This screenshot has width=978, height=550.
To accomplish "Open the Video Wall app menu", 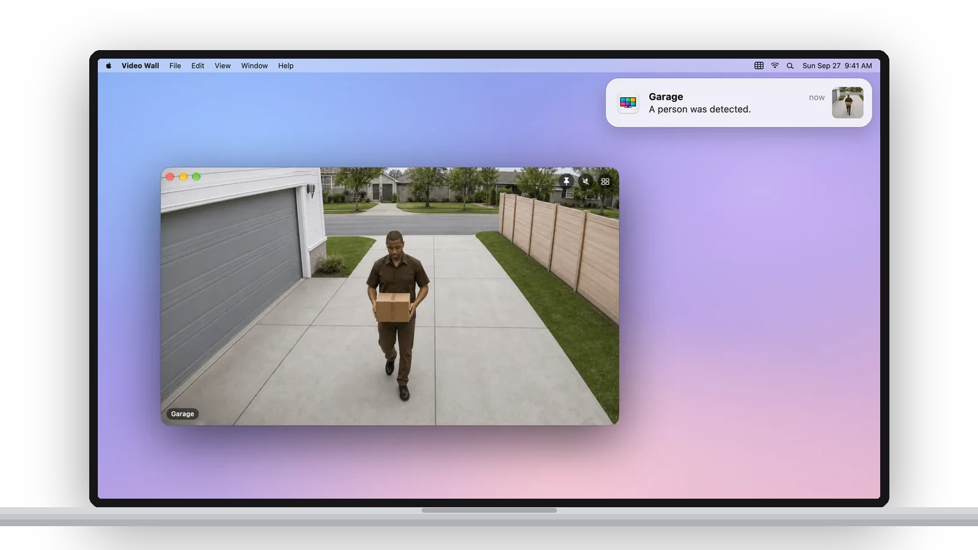I will [x=140, y=66].
